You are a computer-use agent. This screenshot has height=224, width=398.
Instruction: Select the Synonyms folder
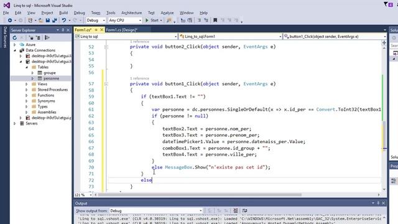(46, 101)
